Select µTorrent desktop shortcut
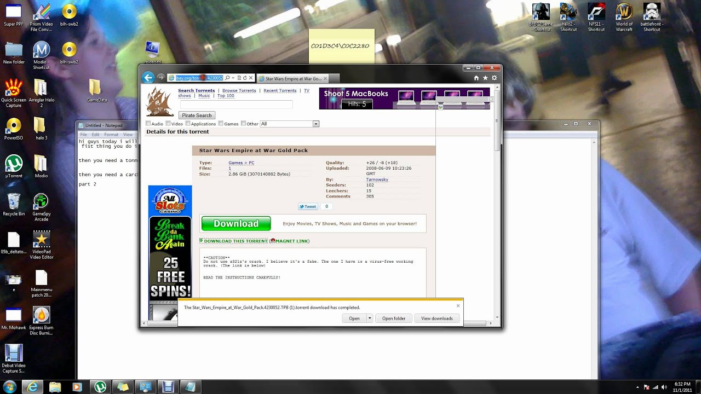 pos(14,167)
